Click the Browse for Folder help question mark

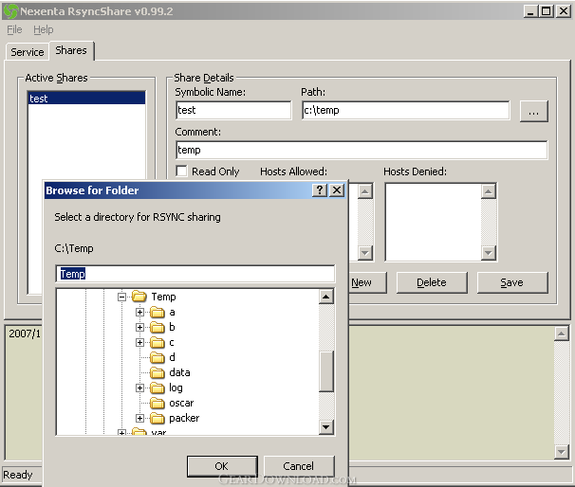[x=320, y=190]
